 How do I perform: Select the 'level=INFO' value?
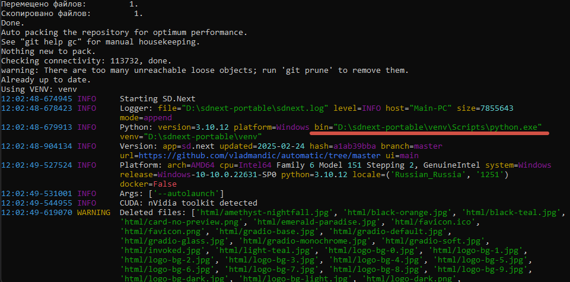[x=357, y=108]
